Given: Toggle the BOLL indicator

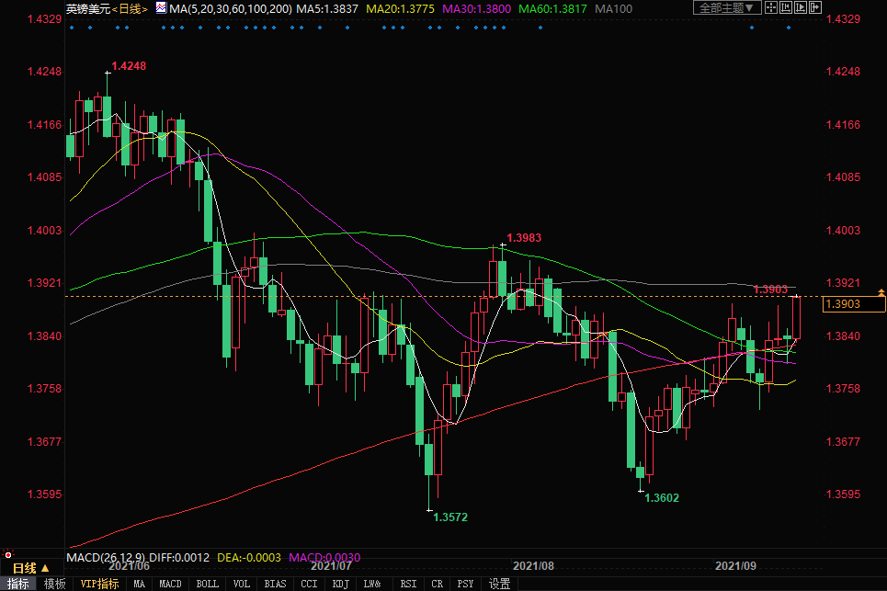Looking at the screenshot, I should pos(208,584).
